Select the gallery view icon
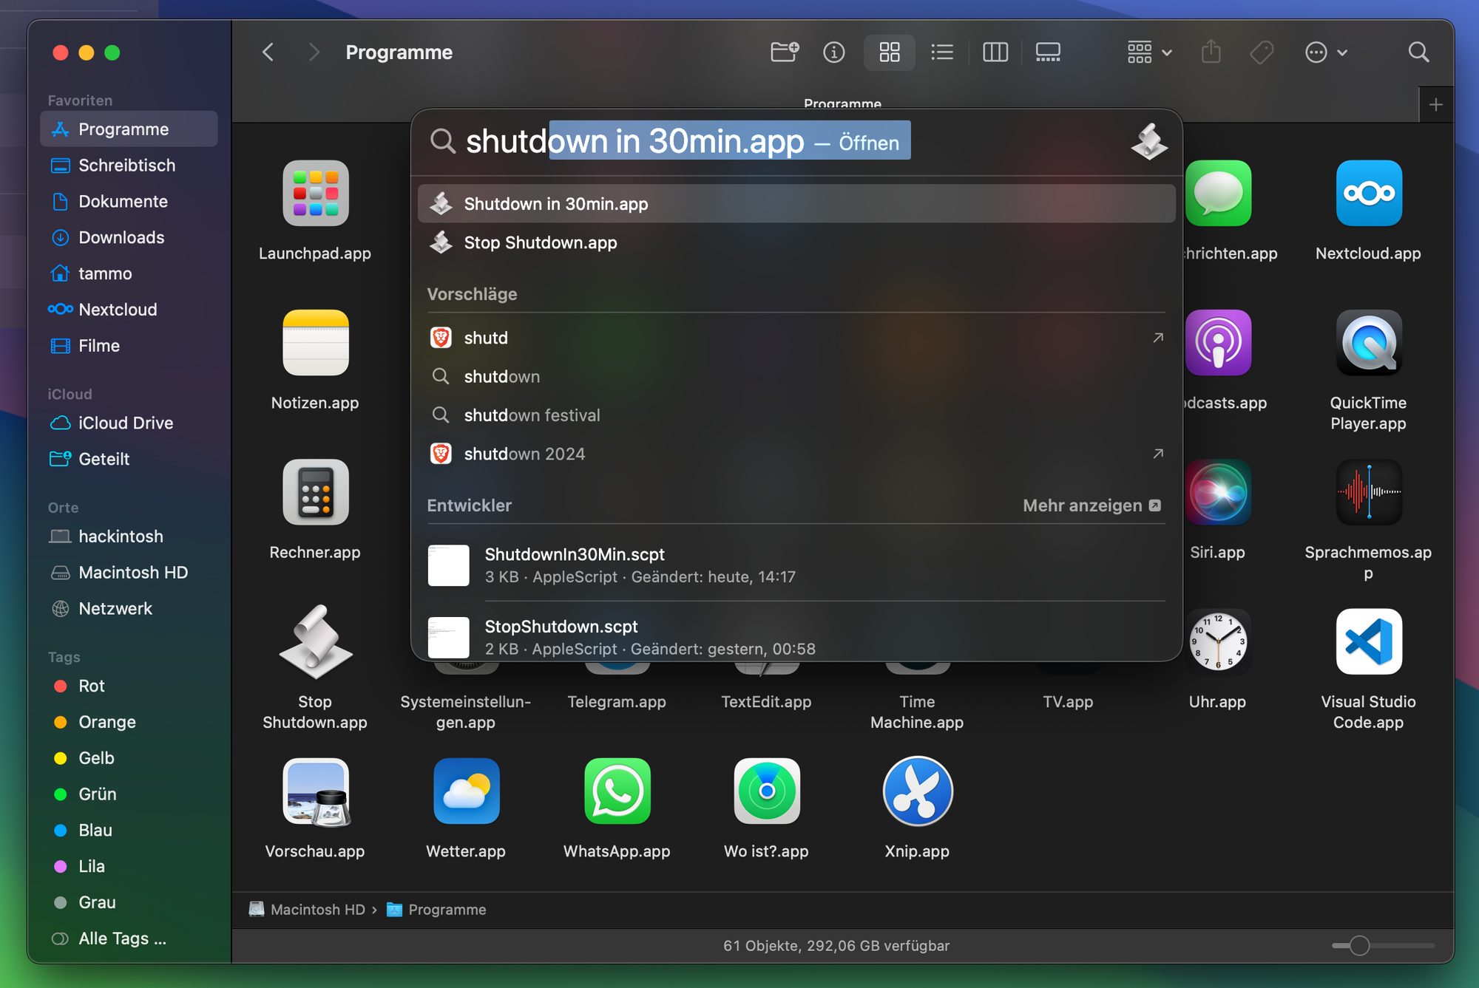1479x988 pixels. pyautogui.click(x=1048, y=52)
